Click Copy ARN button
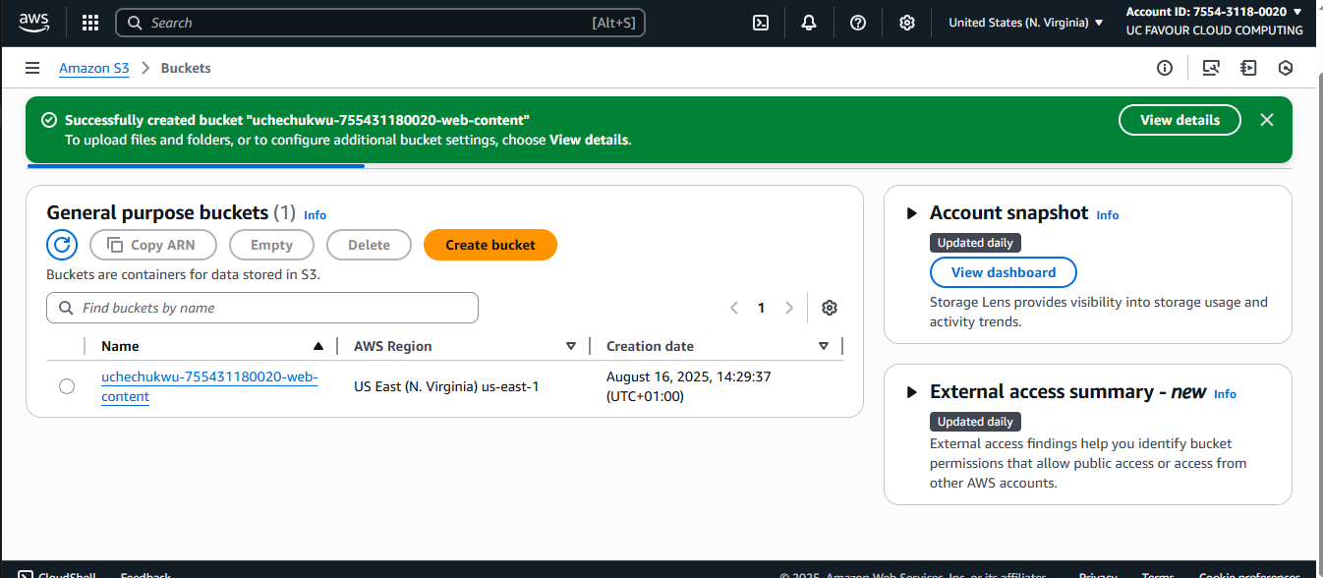The width and height of the screenshot is (1323, 578). [x=152, y=245]
